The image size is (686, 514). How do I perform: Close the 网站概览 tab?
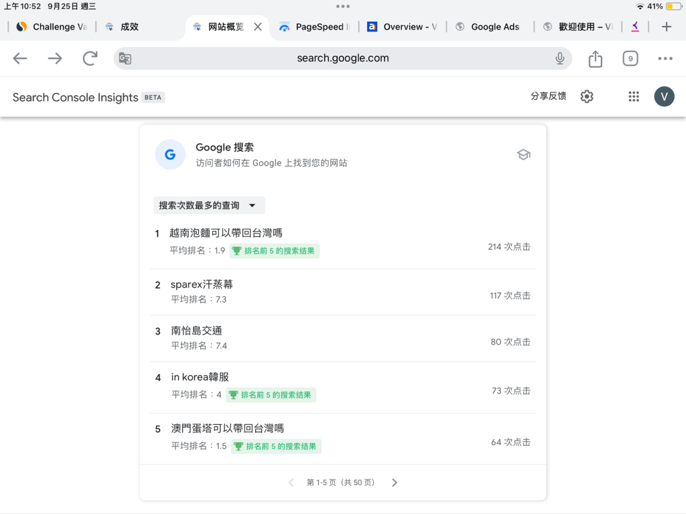258,27
